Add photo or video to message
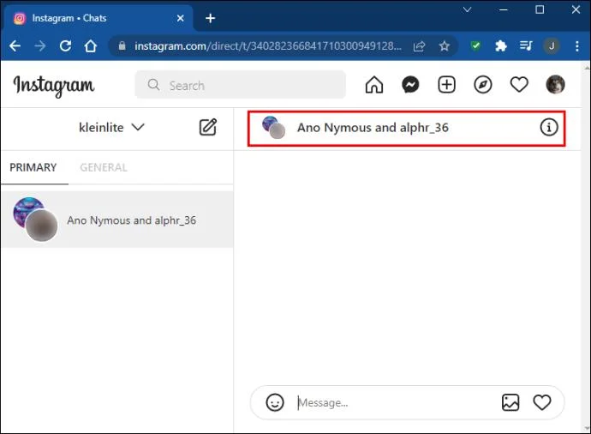The height and width of the screenshot is (434, 591). pyautogui.click(x=510, y=402)
